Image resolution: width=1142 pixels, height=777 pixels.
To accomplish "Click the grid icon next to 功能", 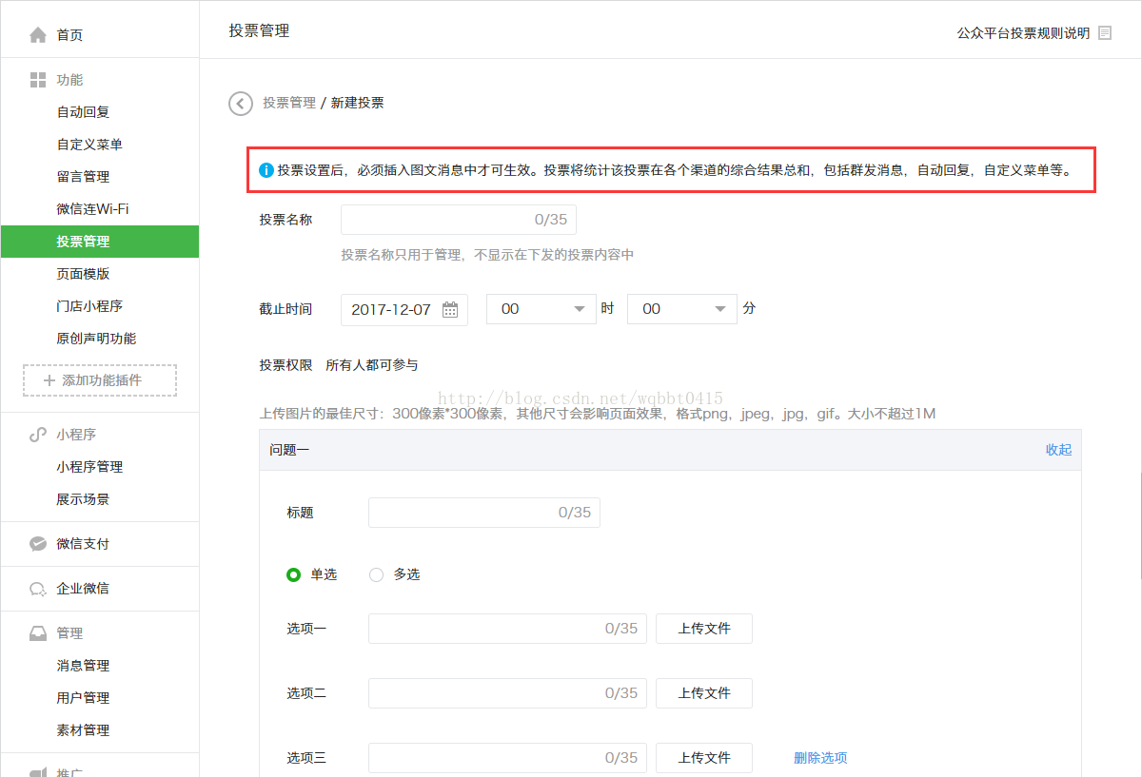I will [38, 80].
